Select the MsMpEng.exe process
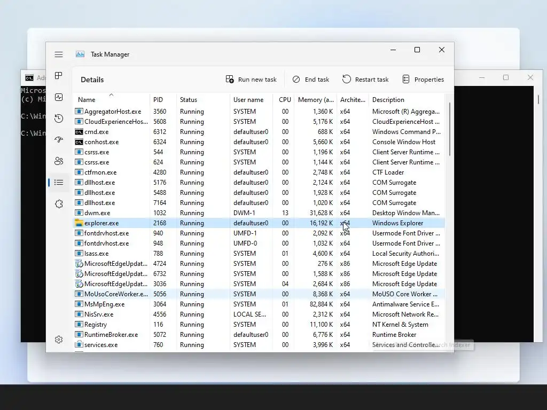 point(259,304)
